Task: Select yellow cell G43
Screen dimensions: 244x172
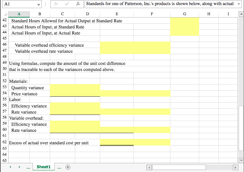Action: coord(185,27)
